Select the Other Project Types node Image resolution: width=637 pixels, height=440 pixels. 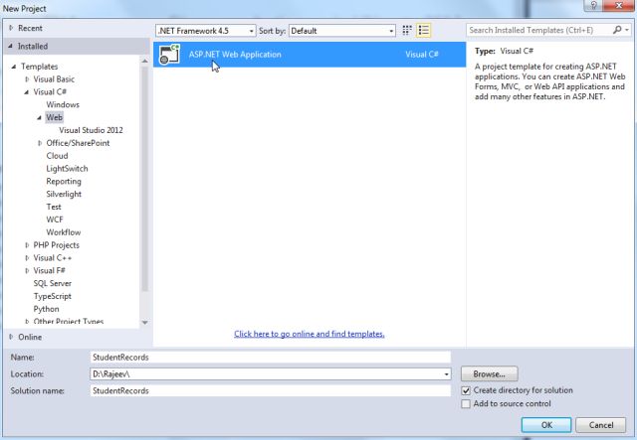[69, 322]
